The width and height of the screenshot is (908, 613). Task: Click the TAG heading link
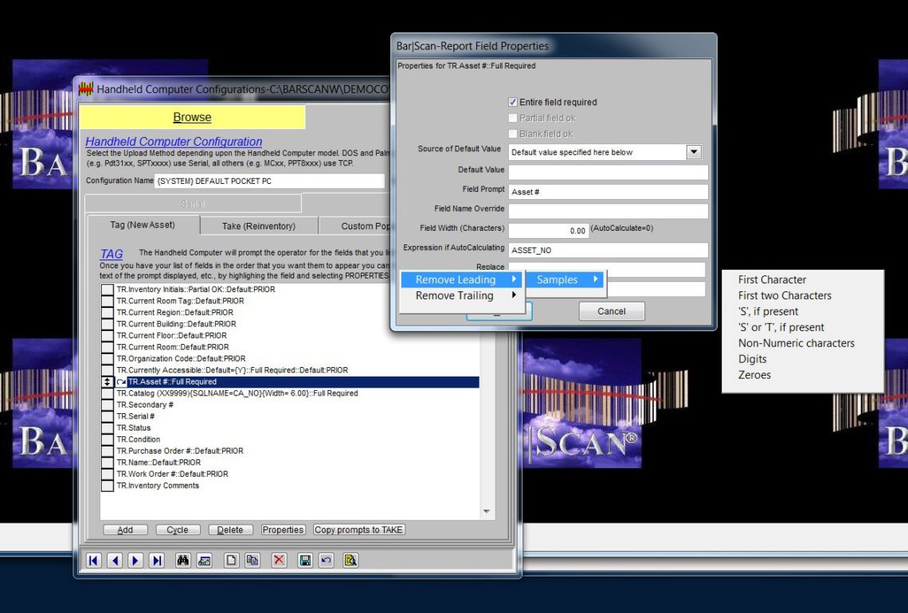tap(112, 254)
